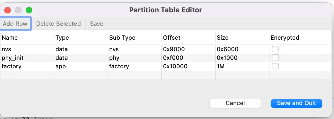Enable Encrypted checkbox for nvs row
Screen dimensions: 334x119
[x=275, y=49]
